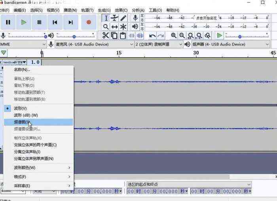
Task: Choose 分离立体声轨(I)
Action: (38, 152)
